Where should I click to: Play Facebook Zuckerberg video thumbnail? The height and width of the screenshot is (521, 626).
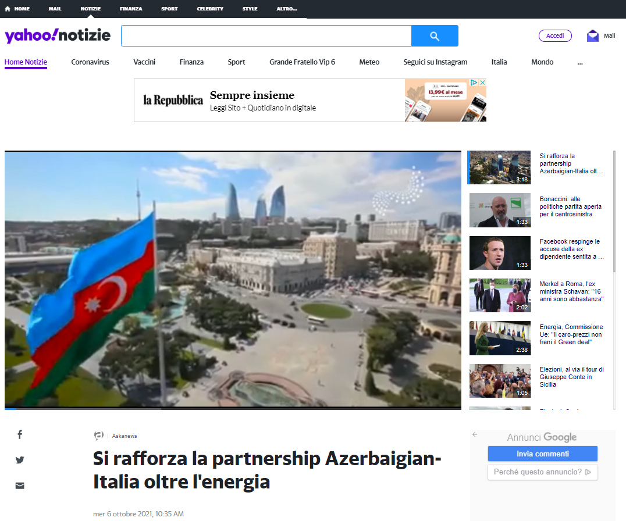tap(500, 253)
